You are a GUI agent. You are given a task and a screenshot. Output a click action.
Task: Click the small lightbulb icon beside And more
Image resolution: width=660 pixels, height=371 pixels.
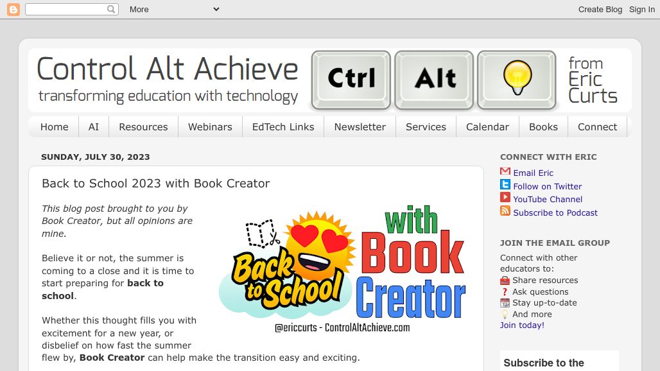(505, 315)
